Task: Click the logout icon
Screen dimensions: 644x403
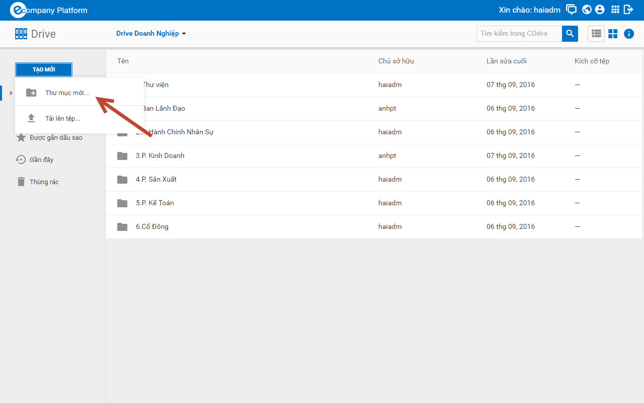Action: pyautogui.click(x=628, y=10)
